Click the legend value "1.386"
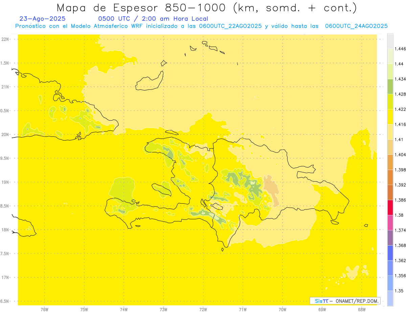The width and height of the screenshot is (406, 314). tap(400, 200)
